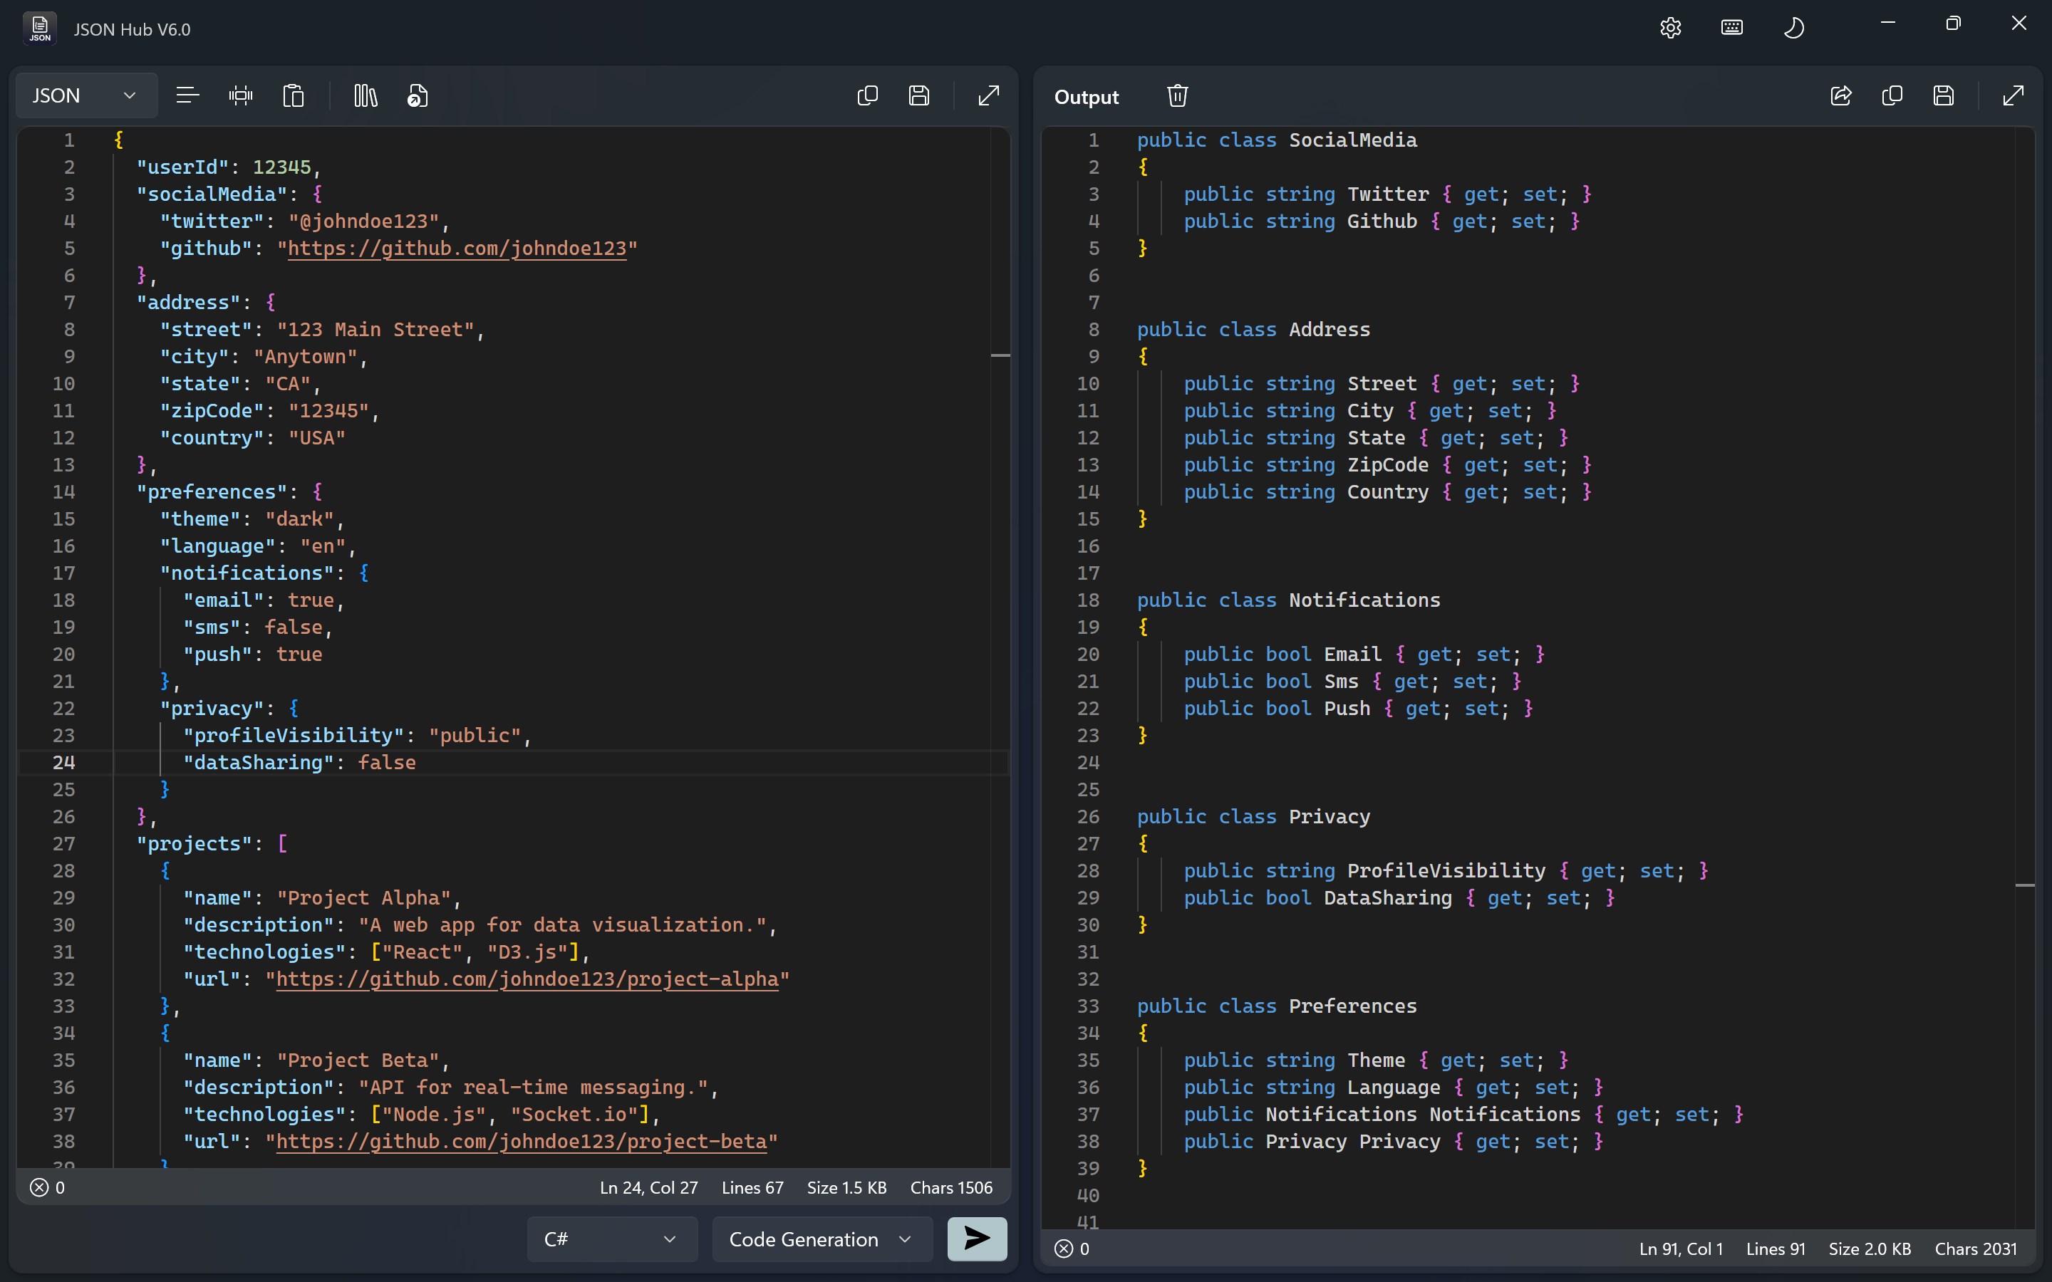Select the Format JSON tool
This screenshot has width=2052, height=1282.
(187, 95)
